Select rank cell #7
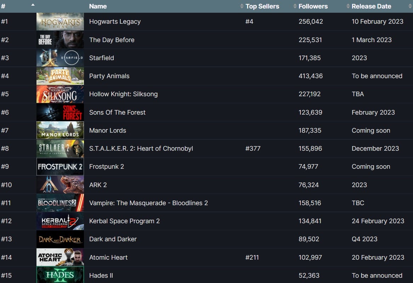This screenshot has width=413, height=283. click(x=5, y=131)
